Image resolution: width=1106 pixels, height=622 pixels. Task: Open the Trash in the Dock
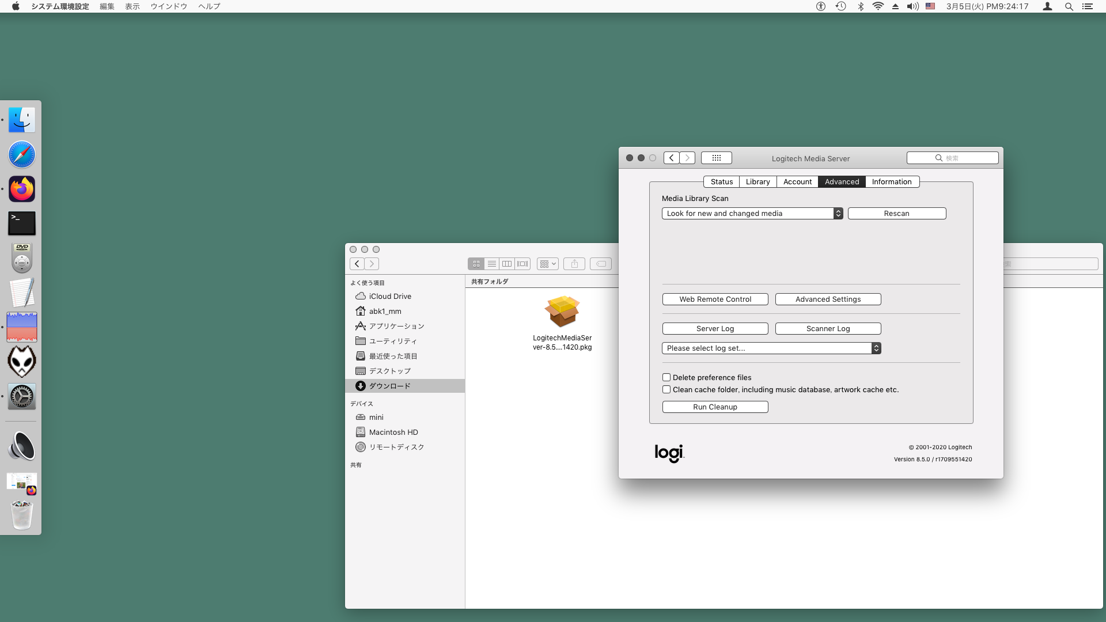(22, 515)
